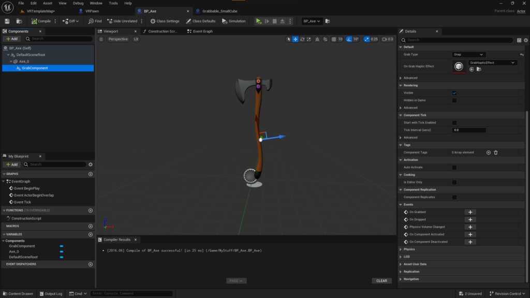Image resolution: width=530 pixels, height=298 pixels.
Task: Open the Tools menu
Action: 113,3
